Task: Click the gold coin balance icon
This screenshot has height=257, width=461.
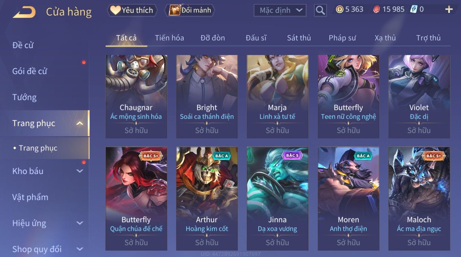Action: point(340,9)
